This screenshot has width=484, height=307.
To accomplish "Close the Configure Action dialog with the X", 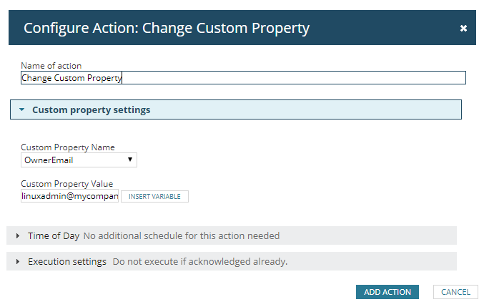I will click(x=463, y=29).
